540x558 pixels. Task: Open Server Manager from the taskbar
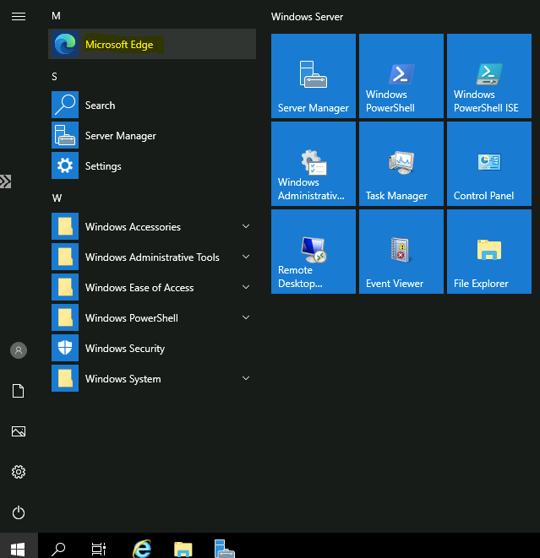tap(225, 549)
